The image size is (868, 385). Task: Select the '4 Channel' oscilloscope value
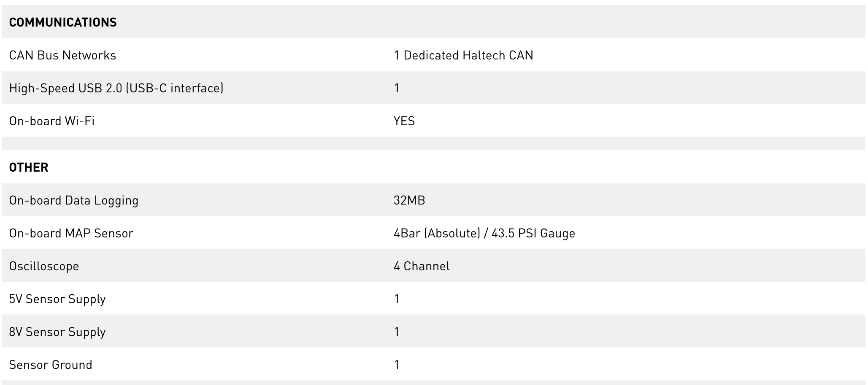coord(422,266)
